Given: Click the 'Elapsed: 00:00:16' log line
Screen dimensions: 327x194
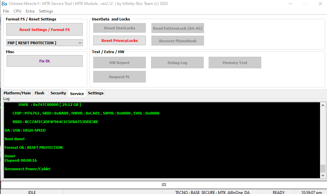Looking at the screenshot, I should tap(20, 160).
